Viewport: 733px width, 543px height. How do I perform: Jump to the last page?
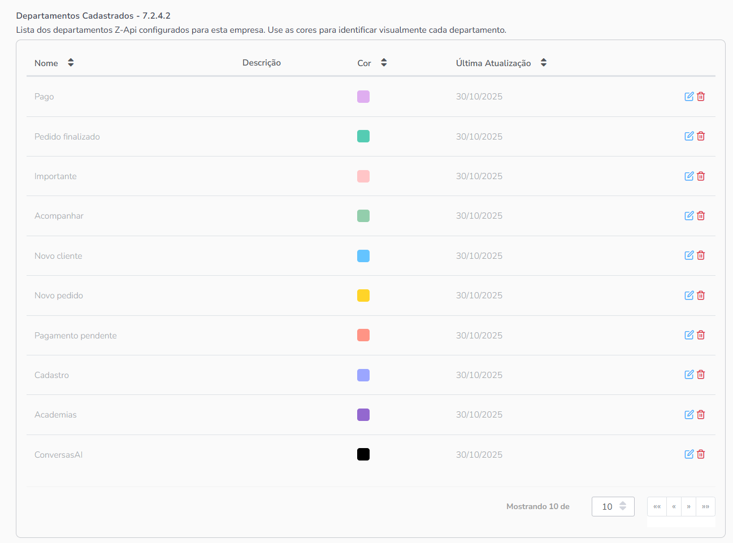705,506
